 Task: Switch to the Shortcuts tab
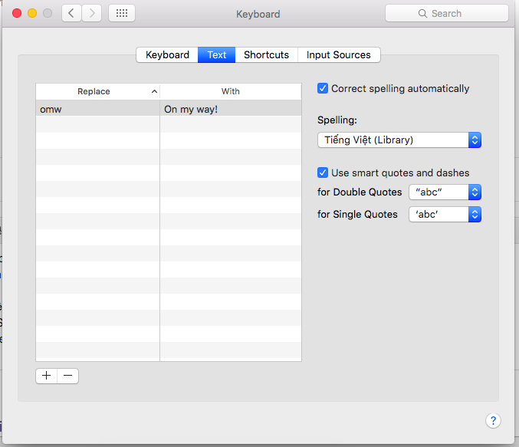[x=267, y=54]
